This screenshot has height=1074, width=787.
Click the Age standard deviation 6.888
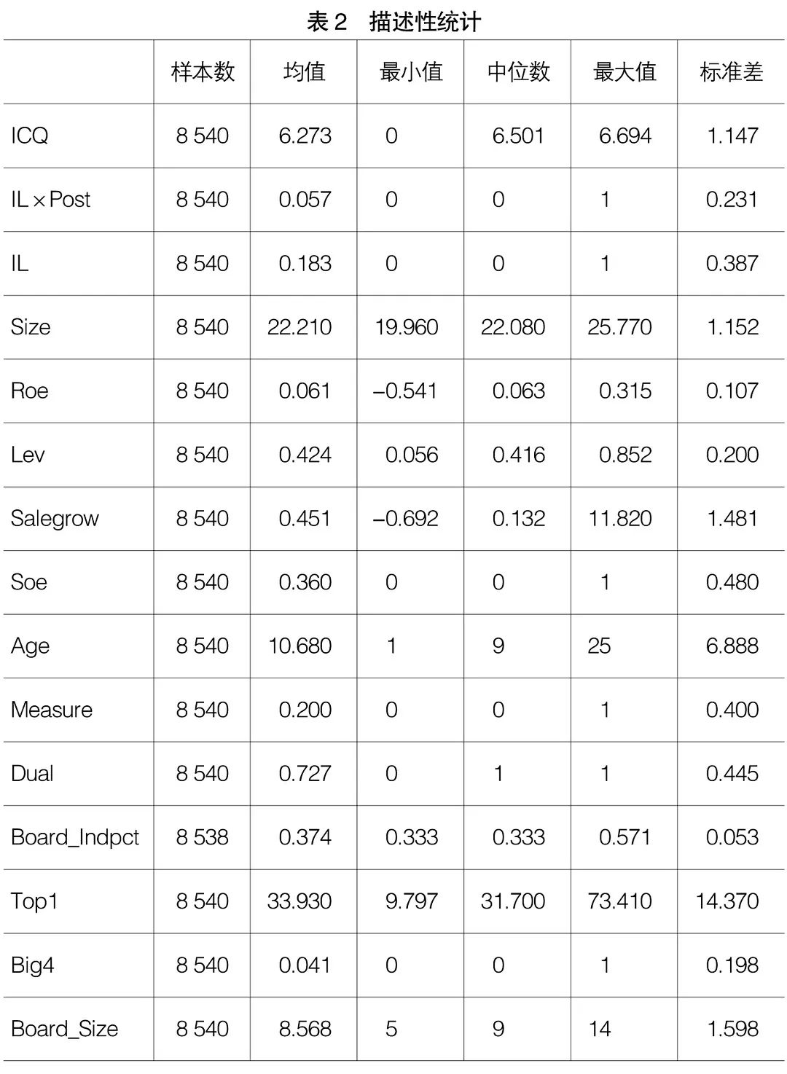(732, 646)
